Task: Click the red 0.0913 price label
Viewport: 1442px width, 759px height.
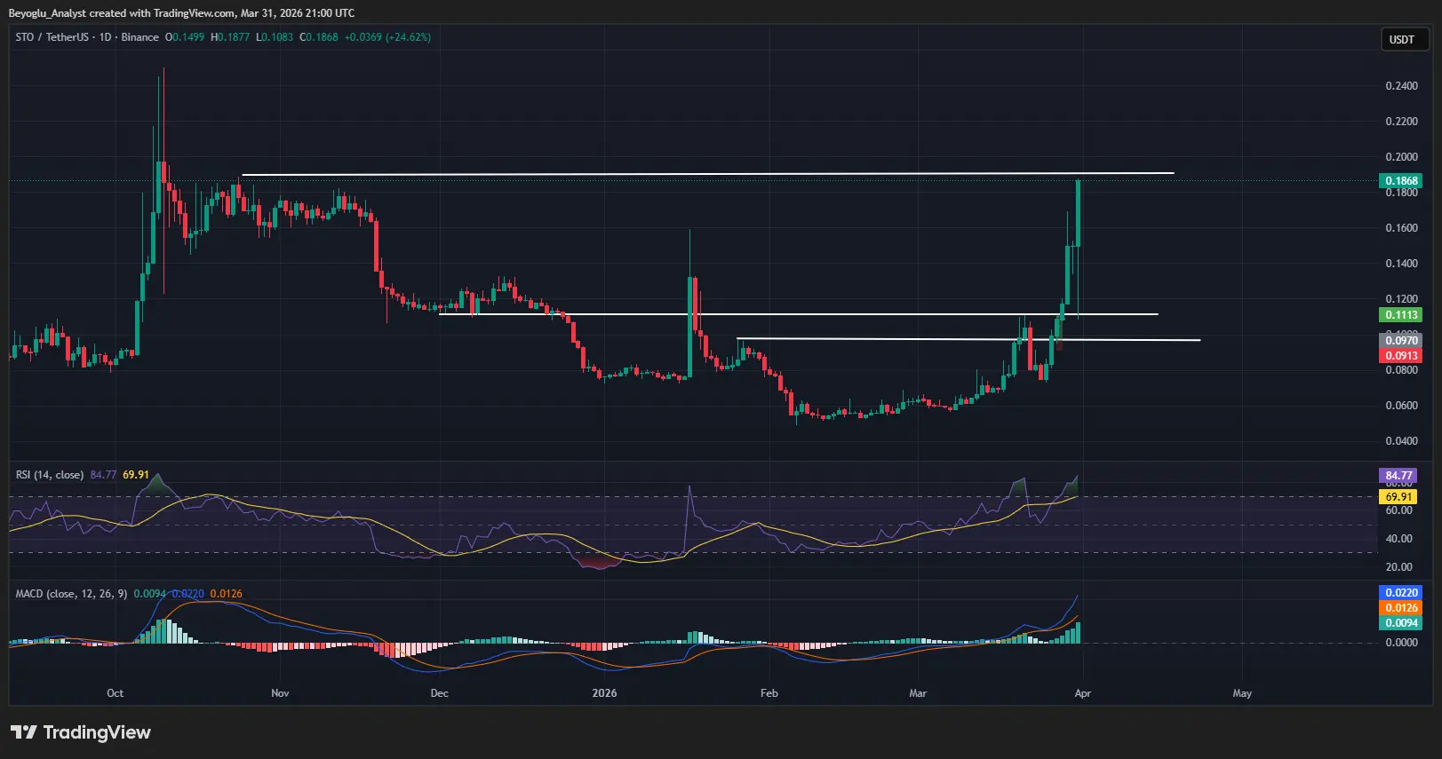Action: pos(1401,356)
